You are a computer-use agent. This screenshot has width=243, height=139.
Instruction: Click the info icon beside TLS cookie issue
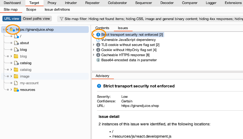pos(98,45)
